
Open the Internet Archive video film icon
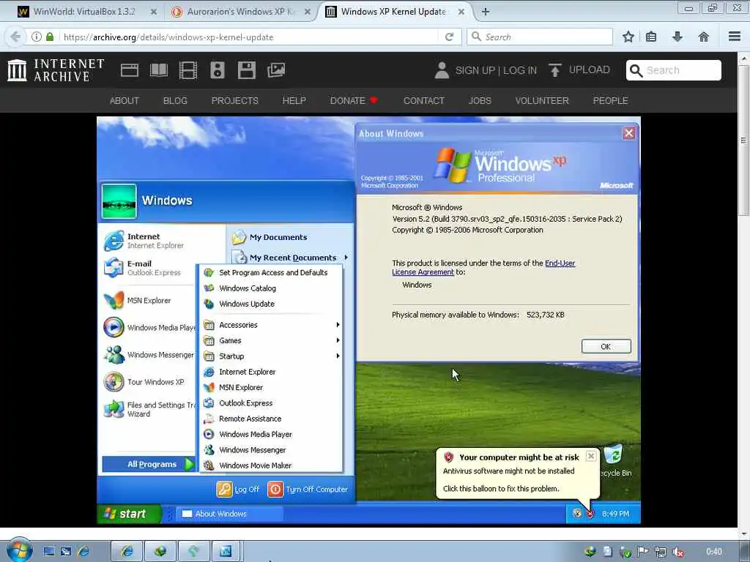(x=188, y=70)
